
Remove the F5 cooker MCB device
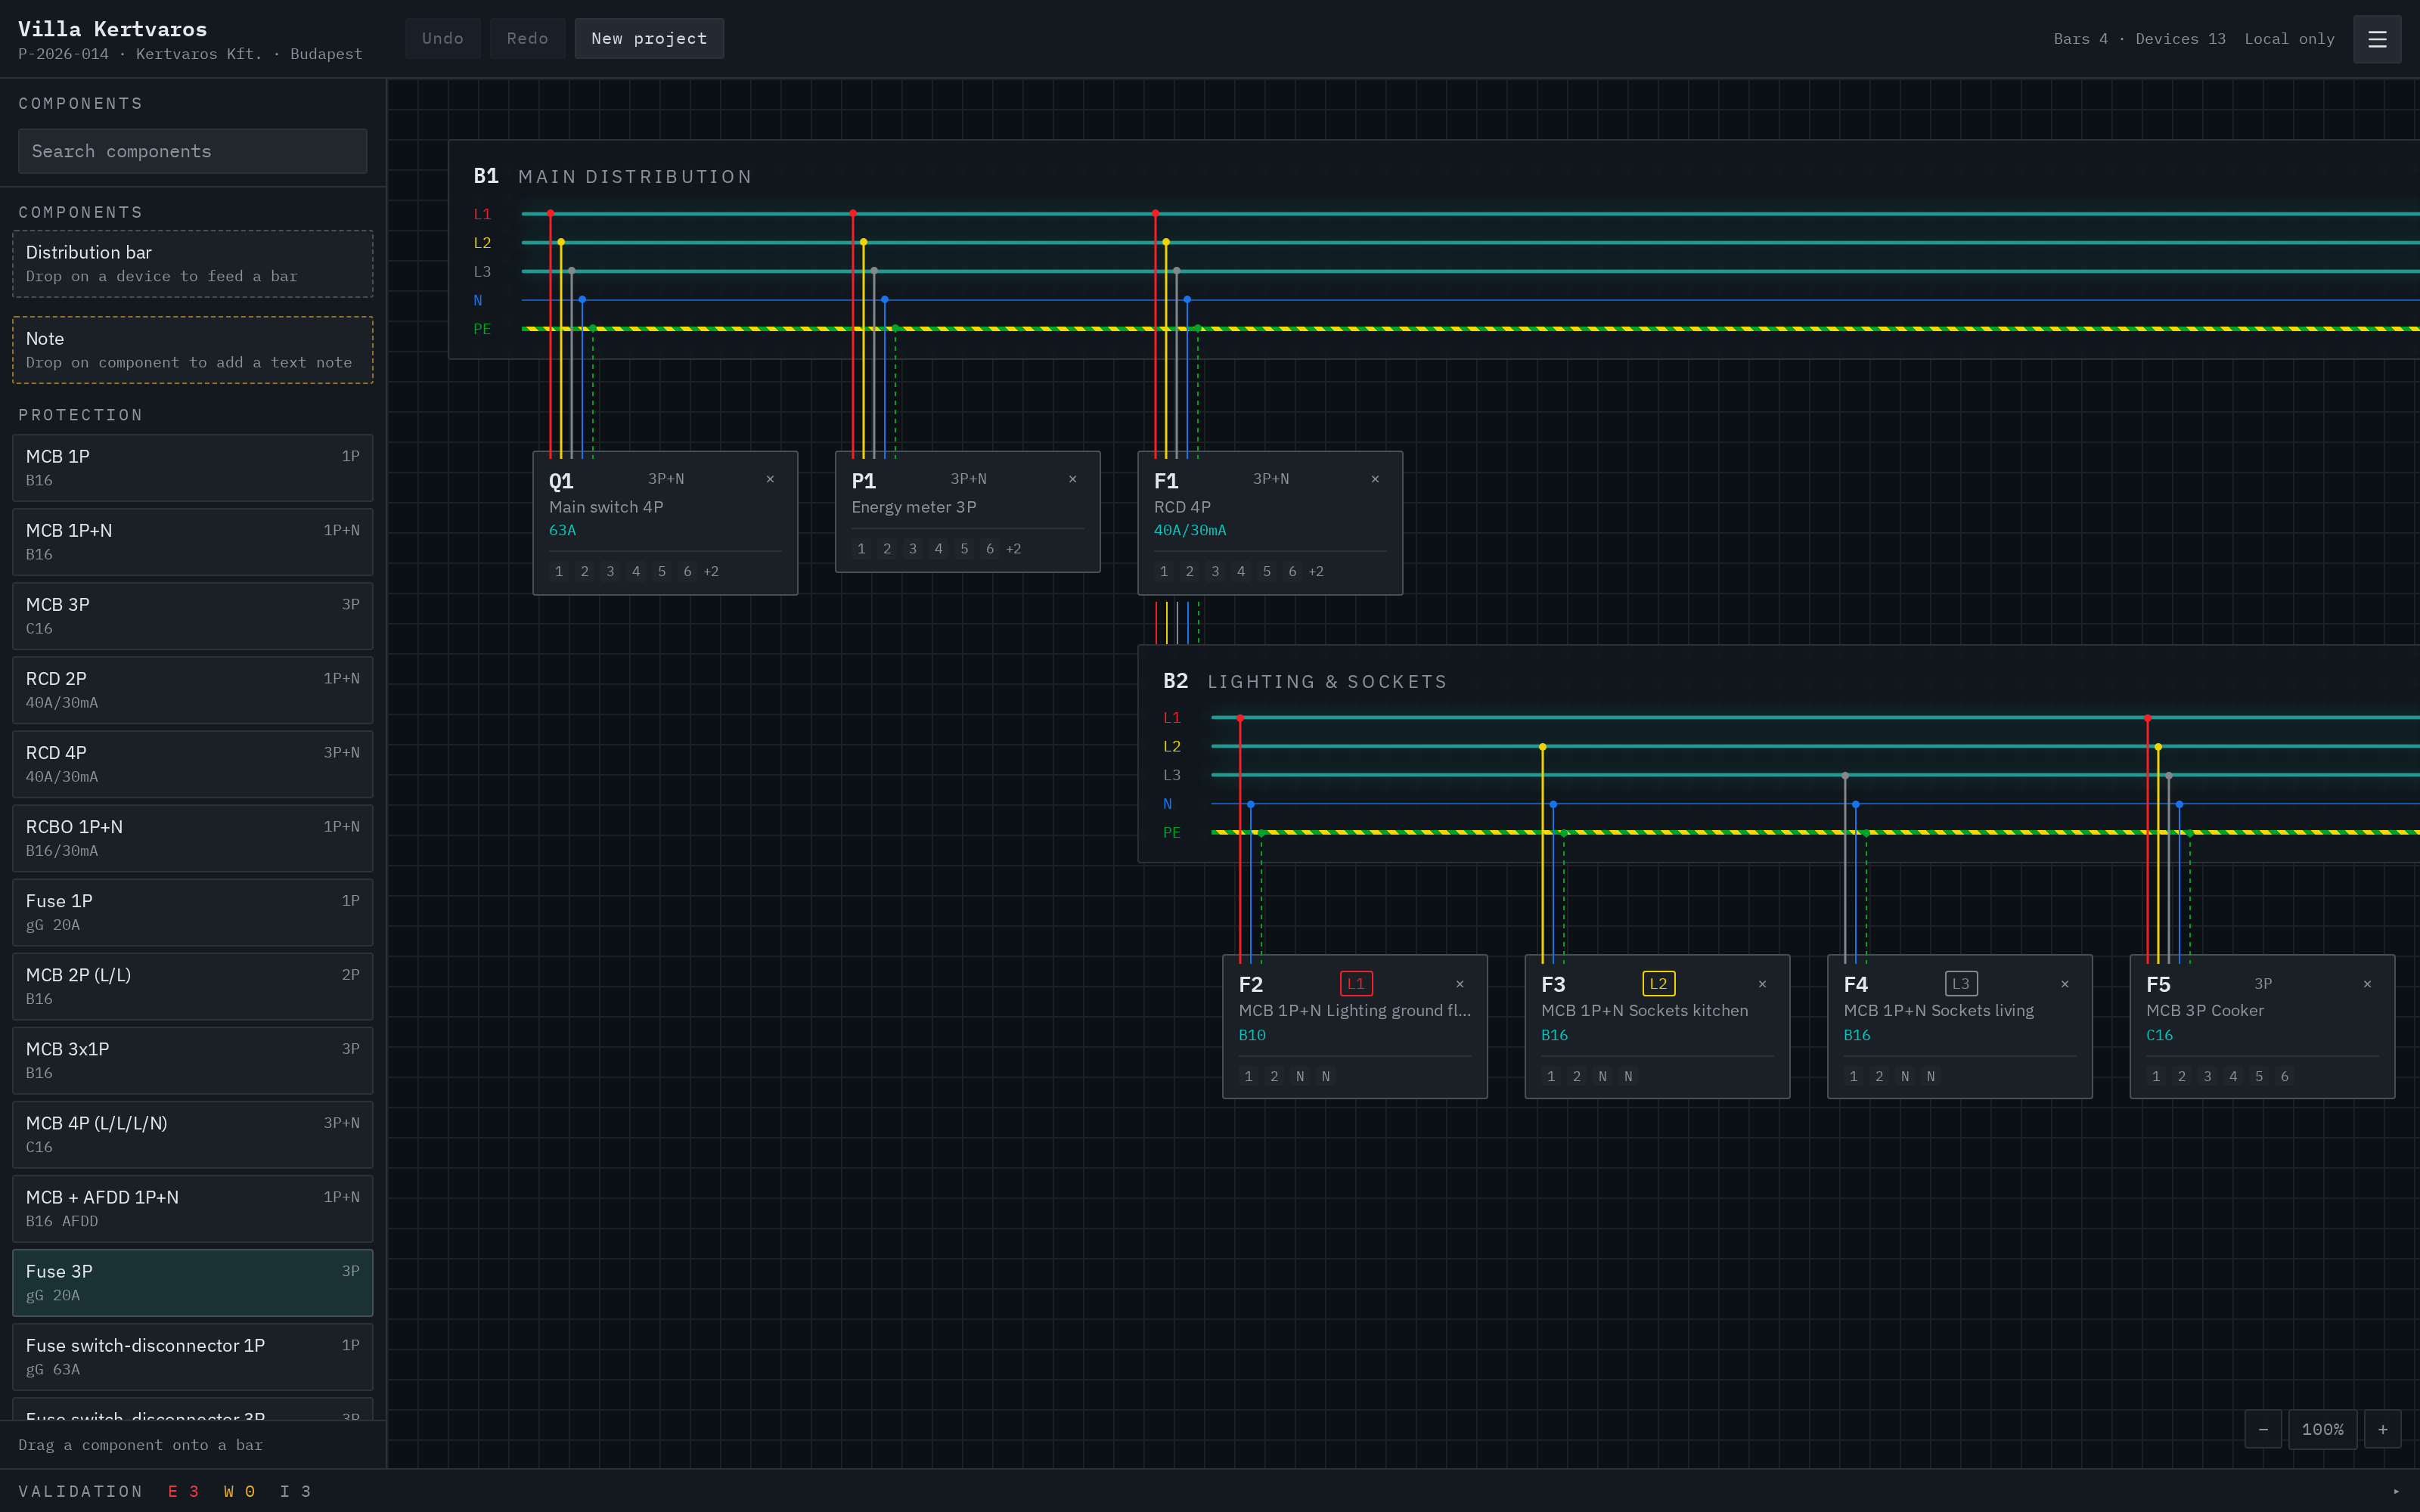coord(2367,984)
